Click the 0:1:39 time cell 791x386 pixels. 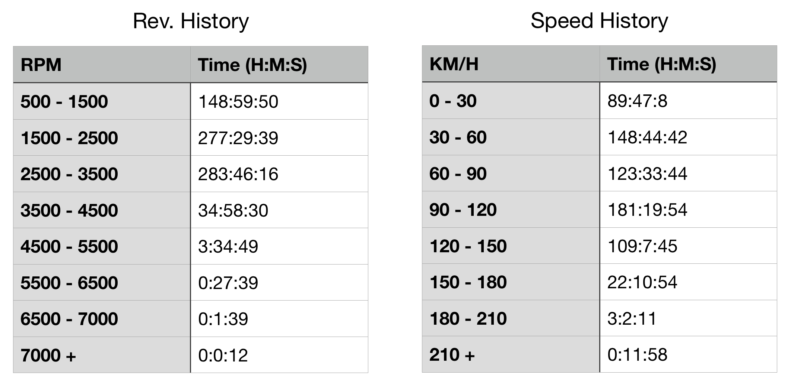(x=223, y=319)
